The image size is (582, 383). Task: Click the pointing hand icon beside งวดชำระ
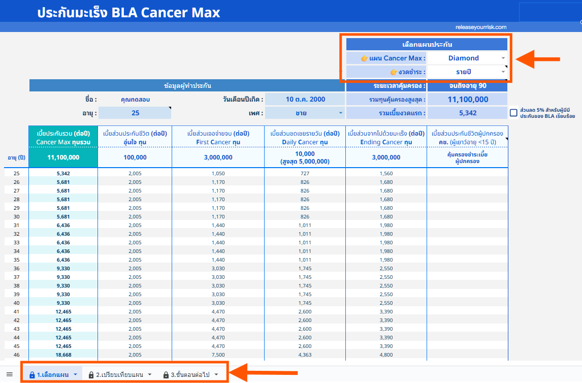pyautogui.click(x=394, y=72)
